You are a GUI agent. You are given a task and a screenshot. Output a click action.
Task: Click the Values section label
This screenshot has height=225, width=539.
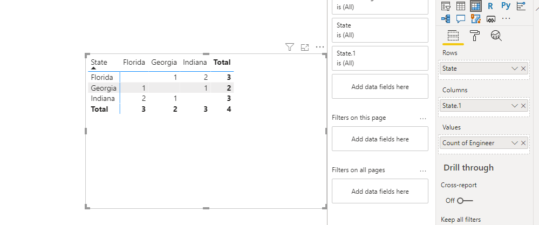[x=452, y=127]
